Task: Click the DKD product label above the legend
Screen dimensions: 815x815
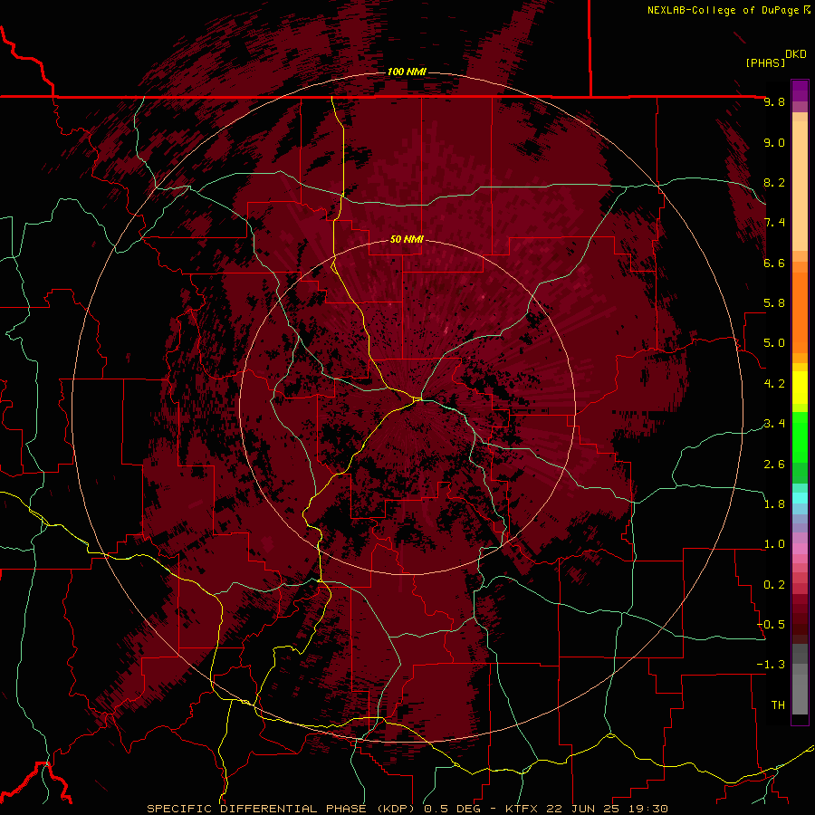Action: coord(796,54)
